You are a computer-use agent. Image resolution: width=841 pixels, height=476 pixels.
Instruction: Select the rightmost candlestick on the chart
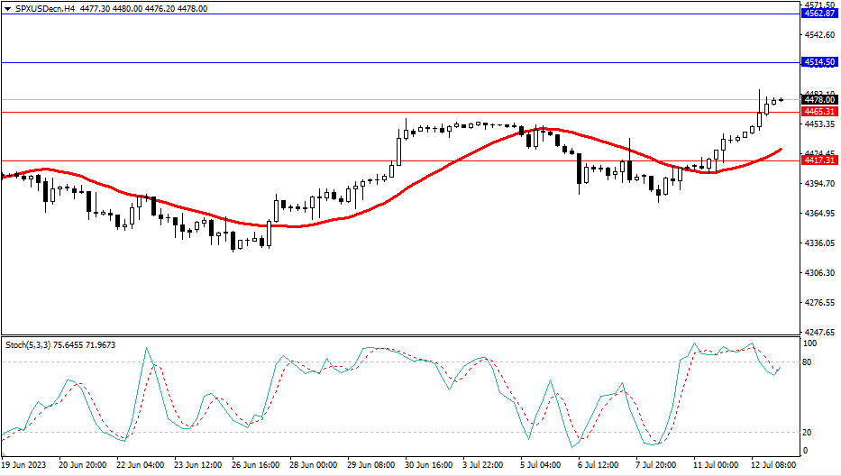coord(781,100)
